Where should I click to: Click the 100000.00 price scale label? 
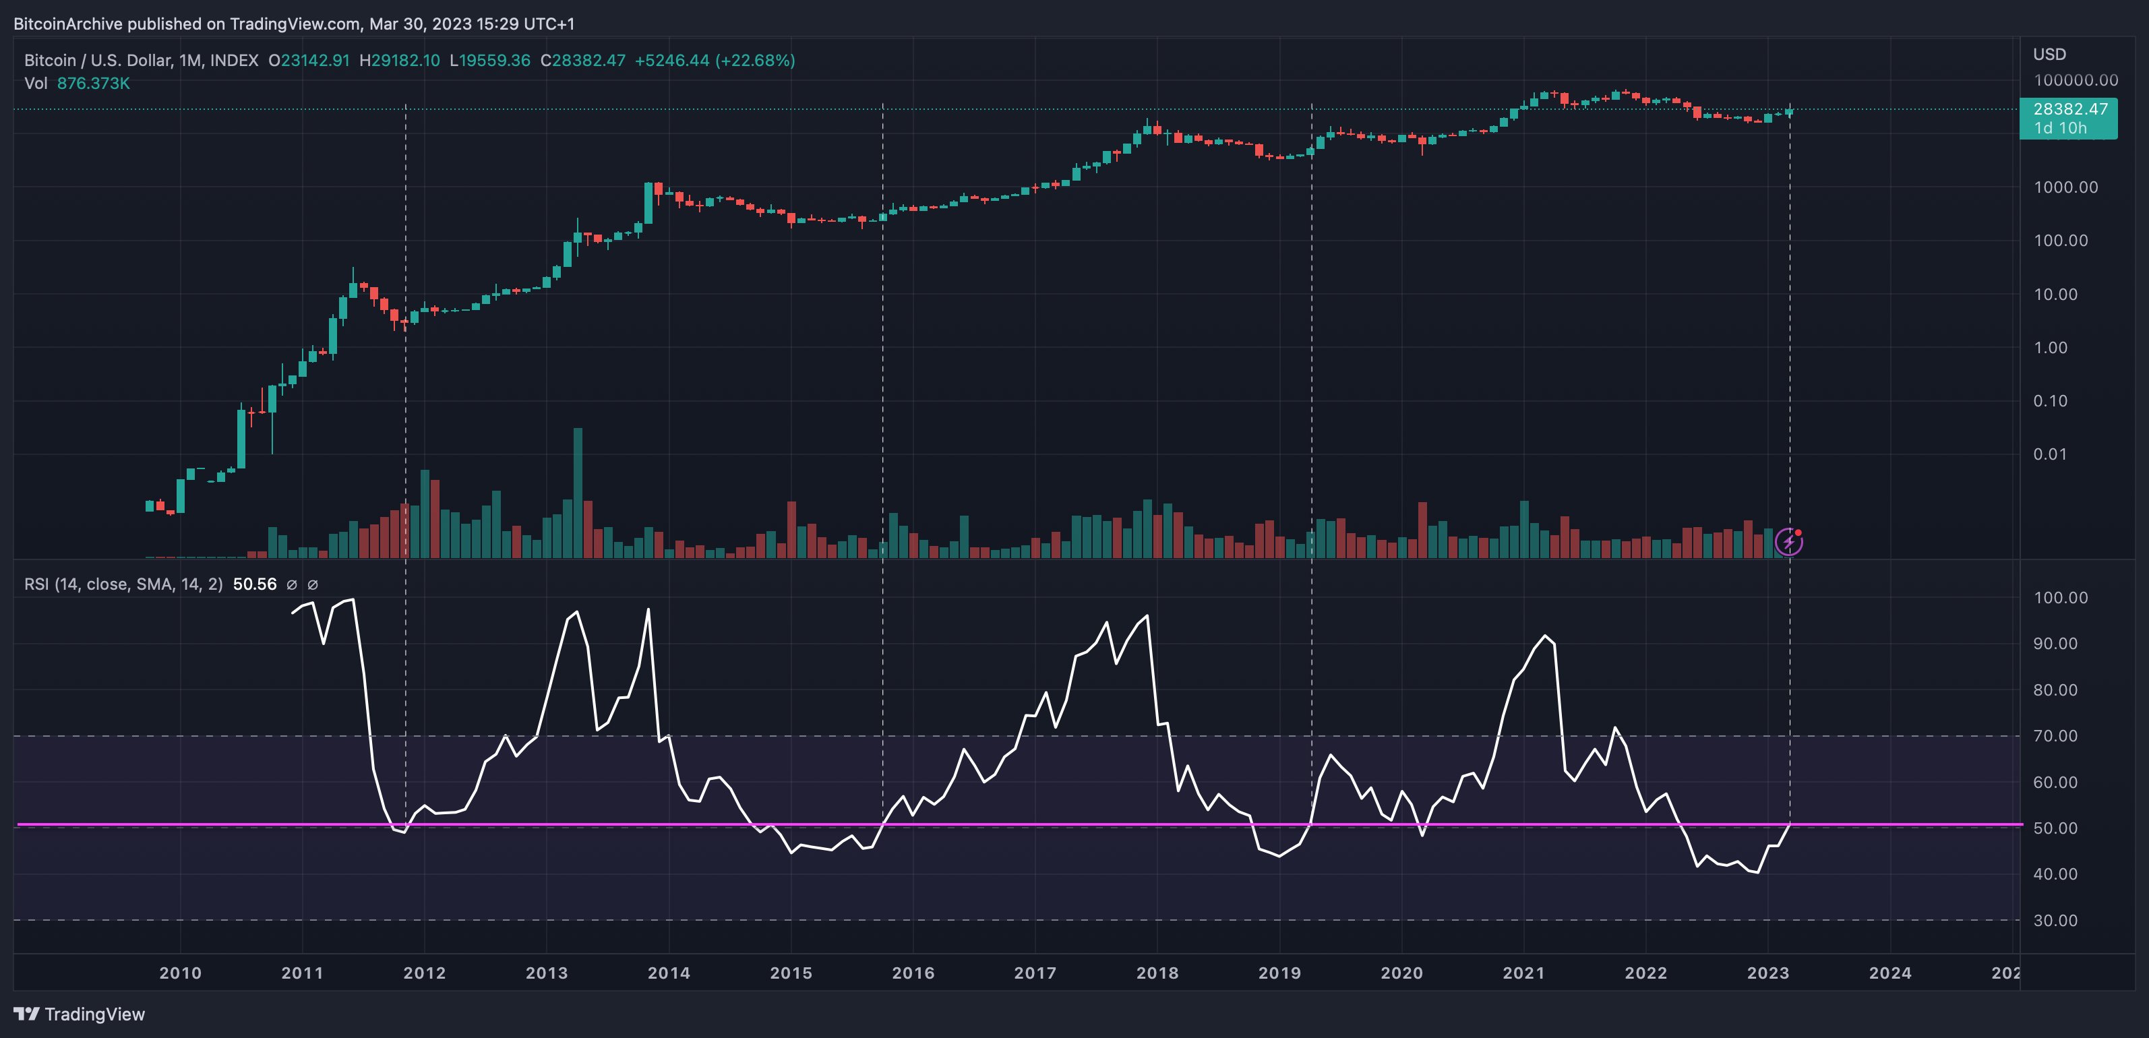pyautogui.click(x=2075, y=80)
